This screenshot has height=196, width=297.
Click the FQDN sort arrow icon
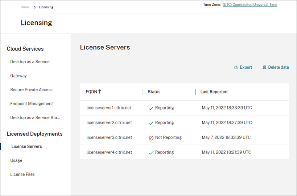click(x=100, y=92)
